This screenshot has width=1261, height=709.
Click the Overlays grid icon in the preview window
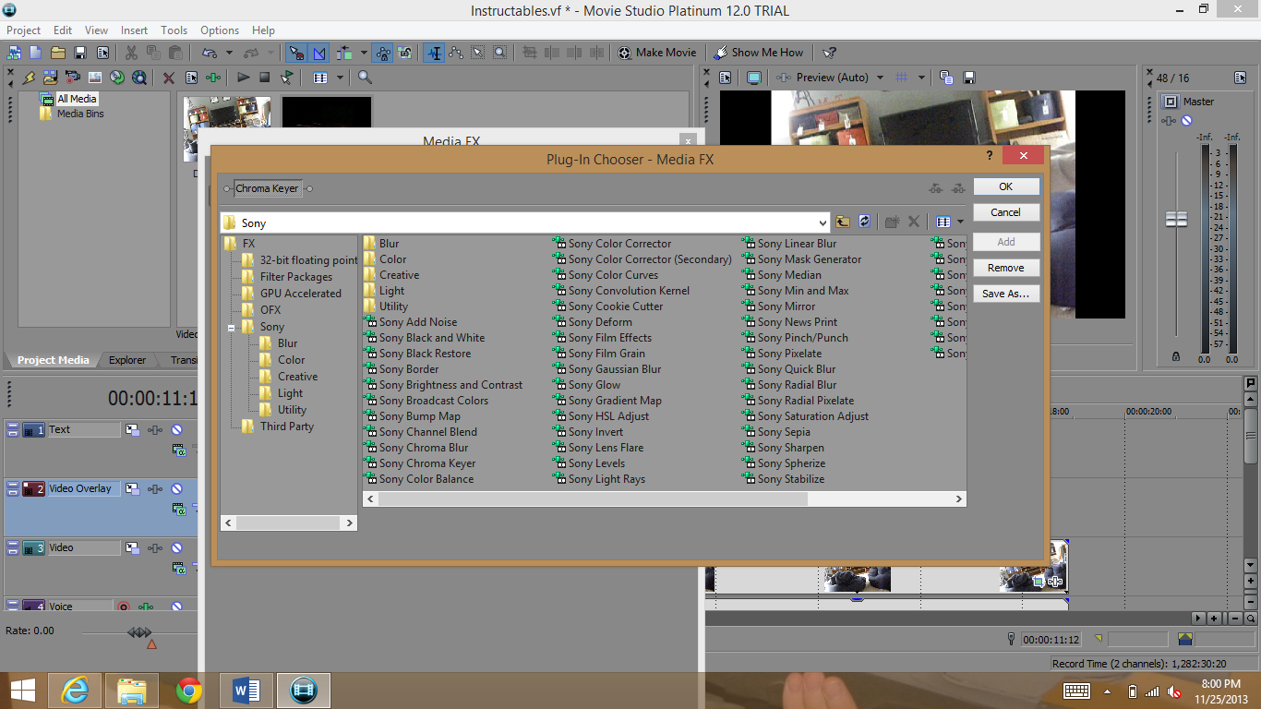[902, 78]
